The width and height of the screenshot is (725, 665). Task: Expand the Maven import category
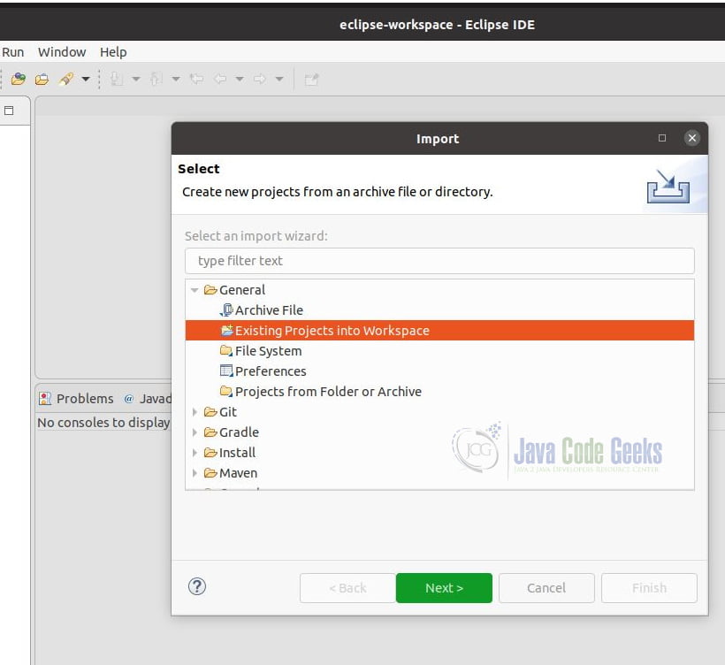pos(195,472)
